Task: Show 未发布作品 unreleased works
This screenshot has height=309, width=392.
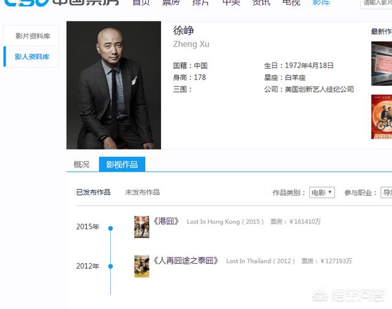Action: (x=142, y=192)
